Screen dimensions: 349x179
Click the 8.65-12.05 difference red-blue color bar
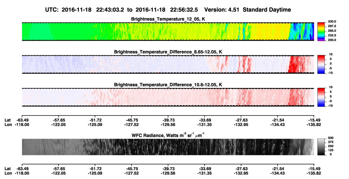(321, 64)
